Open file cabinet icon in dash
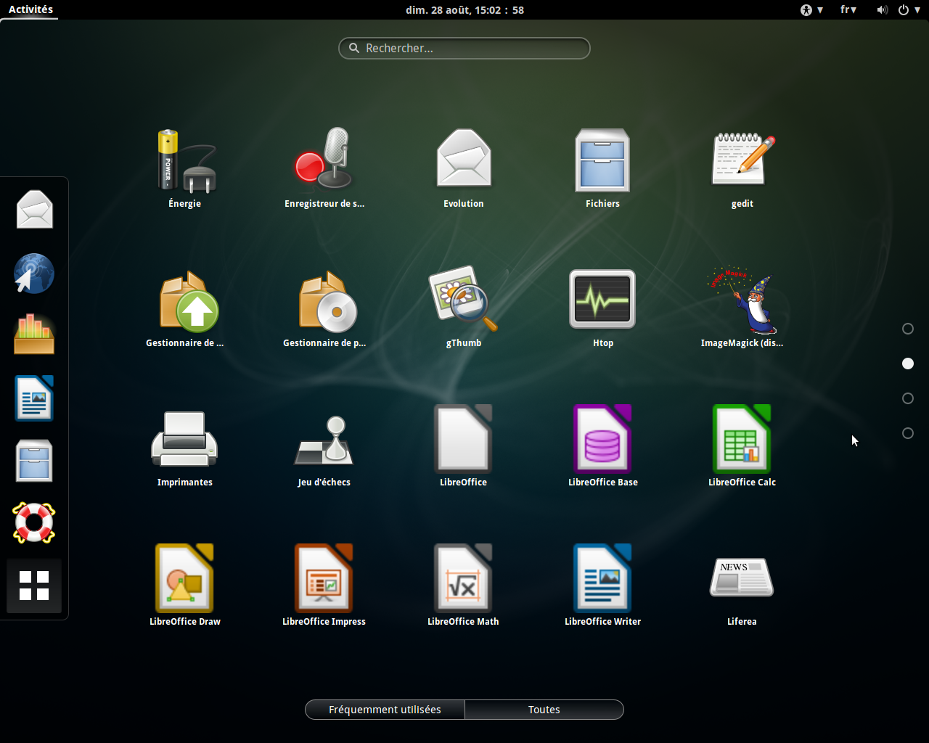The height and width of the screenshot is (743, 929). (34, 461)
